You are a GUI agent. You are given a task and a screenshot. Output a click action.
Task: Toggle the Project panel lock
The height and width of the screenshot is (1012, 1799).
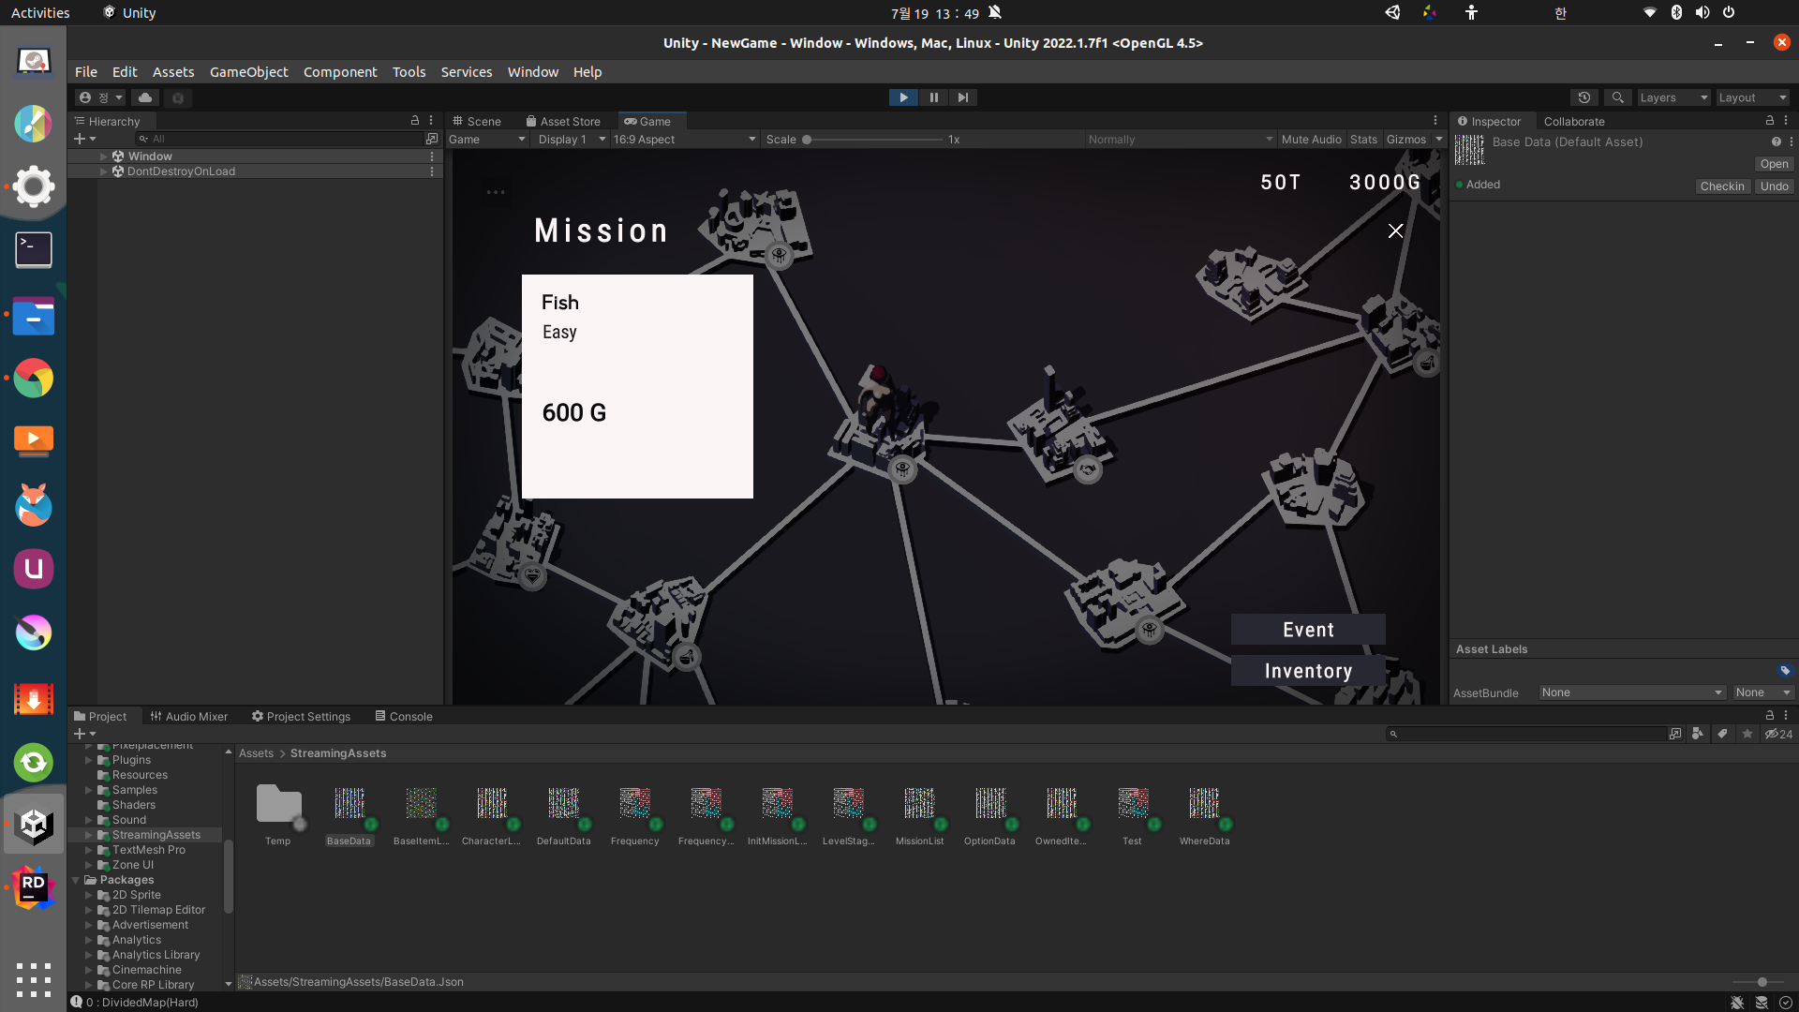click(x=1770, y=715)
